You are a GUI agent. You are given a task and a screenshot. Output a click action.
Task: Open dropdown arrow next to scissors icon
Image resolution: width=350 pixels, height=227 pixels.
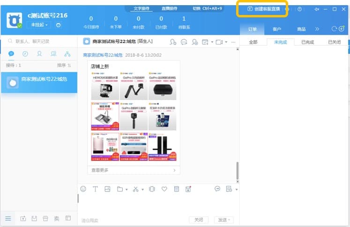pos(142,189)
